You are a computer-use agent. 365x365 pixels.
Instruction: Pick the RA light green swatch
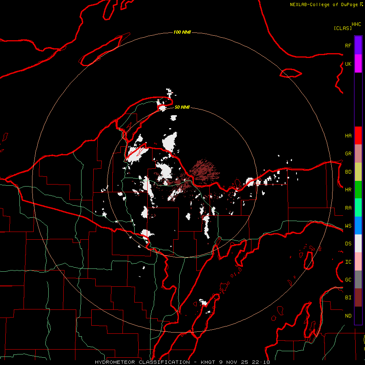tap(358, 208)
